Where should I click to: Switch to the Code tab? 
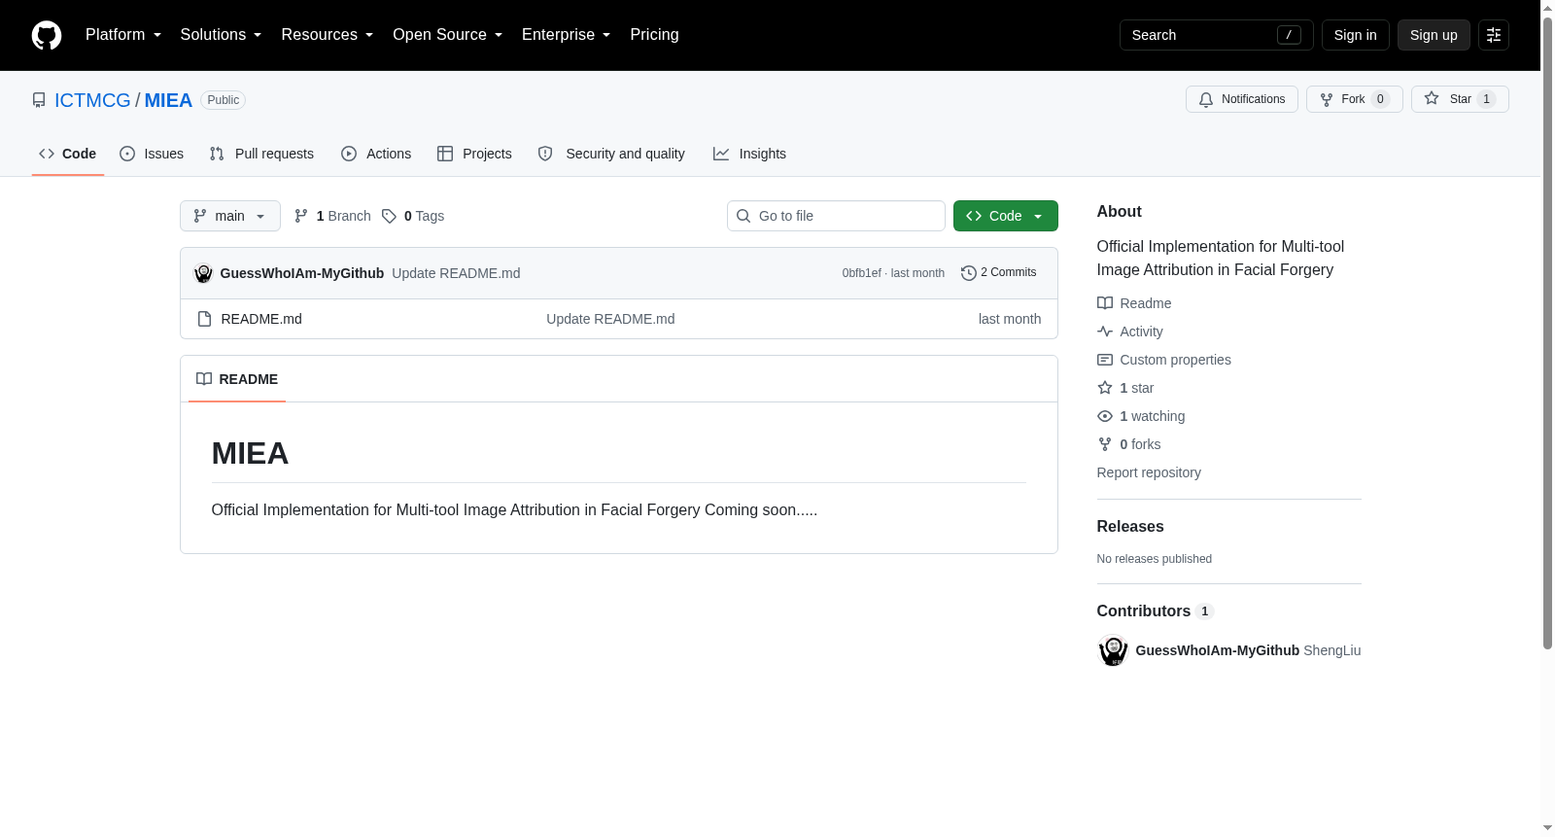click(x=68, y=154)
